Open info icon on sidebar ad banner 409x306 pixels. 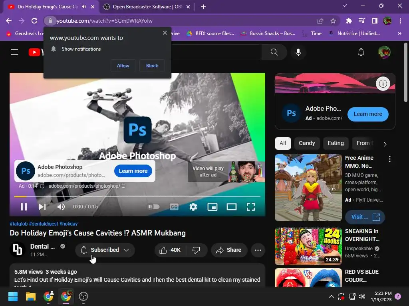383,84
